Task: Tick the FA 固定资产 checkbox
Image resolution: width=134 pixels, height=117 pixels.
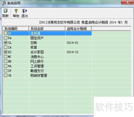Action: click(5, 38)
